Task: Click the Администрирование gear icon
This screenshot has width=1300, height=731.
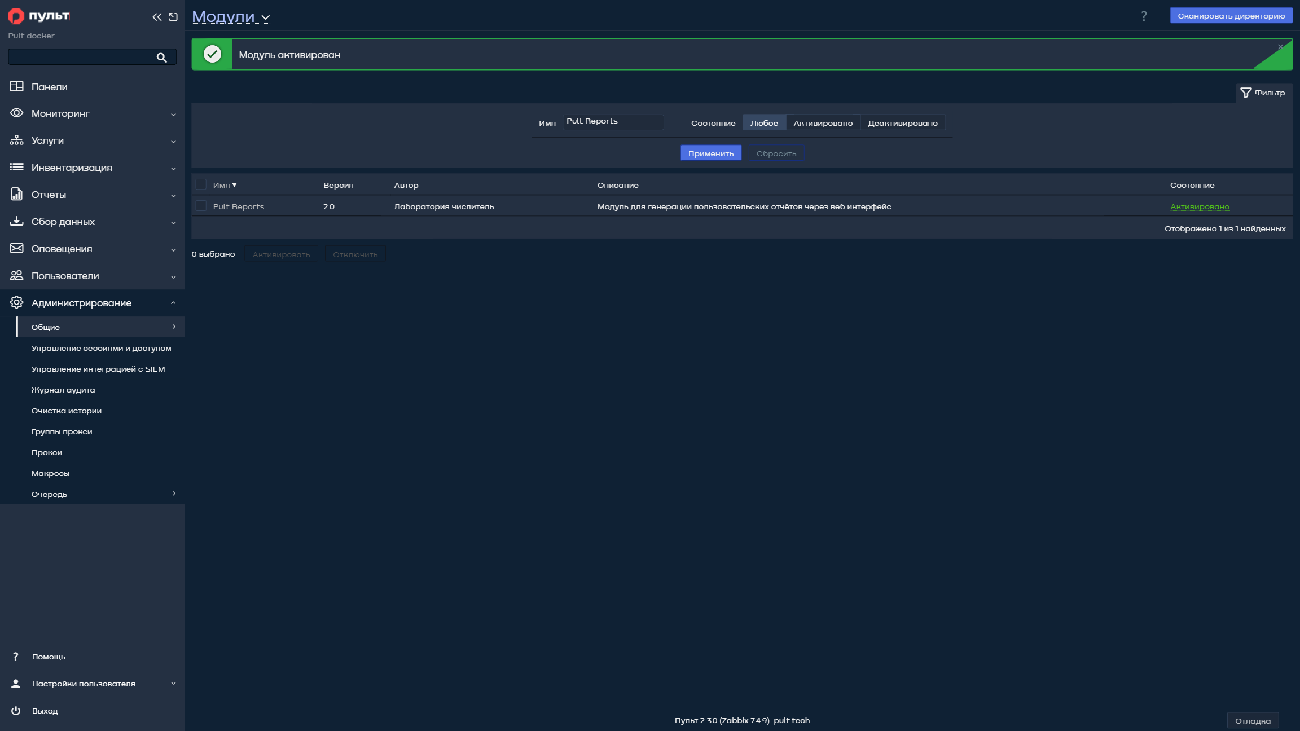Action: click(x=16, y=302)
